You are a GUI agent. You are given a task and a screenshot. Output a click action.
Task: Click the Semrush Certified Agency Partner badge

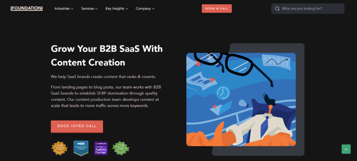pos(101,148)
